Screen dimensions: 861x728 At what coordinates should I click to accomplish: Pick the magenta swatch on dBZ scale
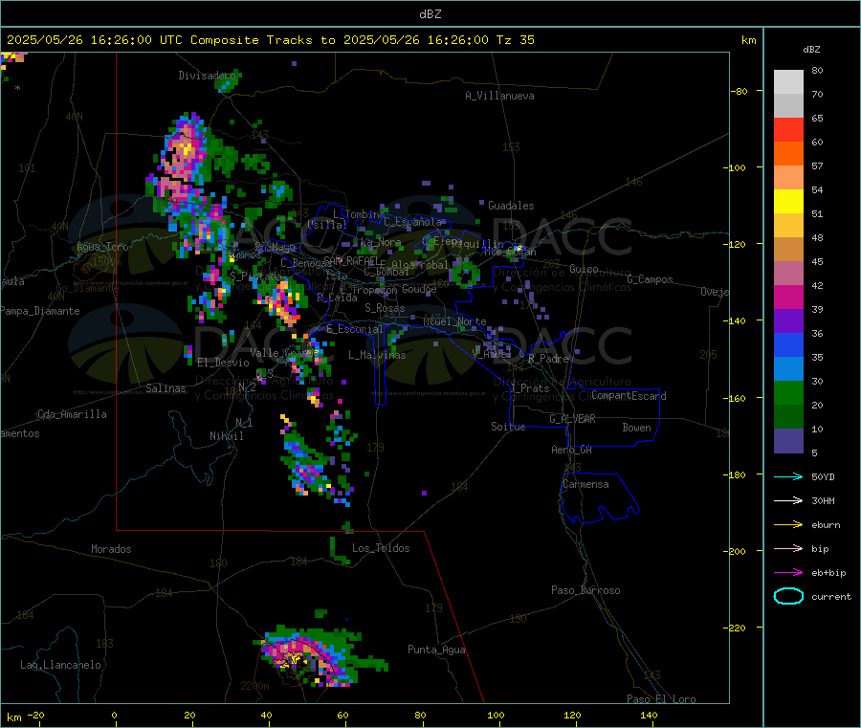point(788,297)
